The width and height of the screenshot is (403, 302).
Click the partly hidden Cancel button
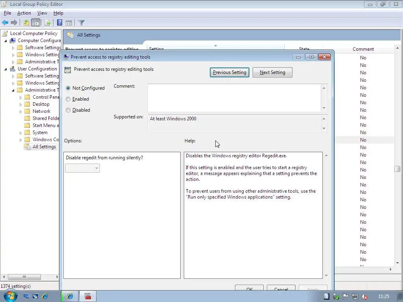coord(281,288)
